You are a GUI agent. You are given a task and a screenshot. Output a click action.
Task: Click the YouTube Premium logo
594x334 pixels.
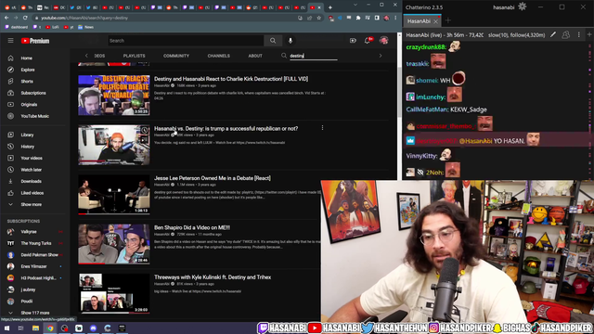[x=35, y=41]
